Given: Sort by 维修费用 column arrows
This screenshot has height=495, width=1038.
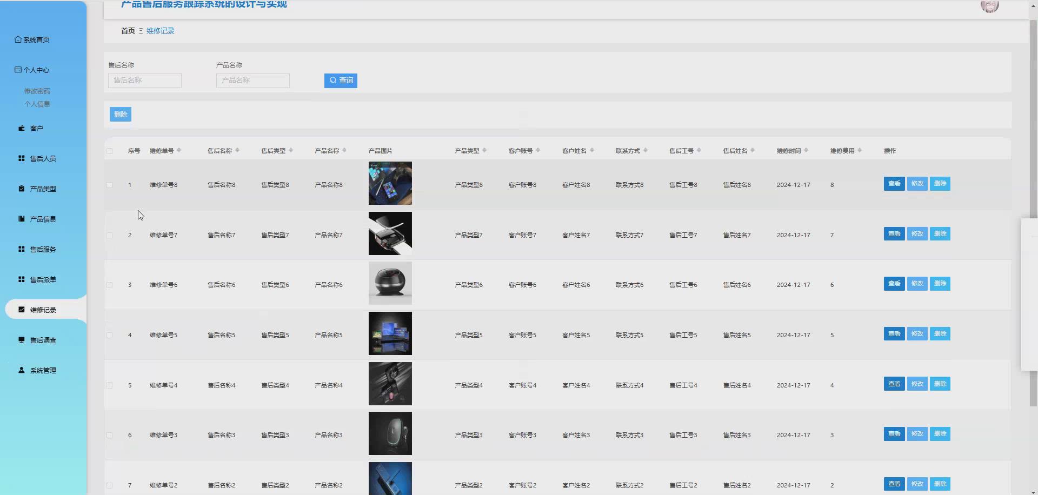Looking at the screenshot, I should click(860, 150).
